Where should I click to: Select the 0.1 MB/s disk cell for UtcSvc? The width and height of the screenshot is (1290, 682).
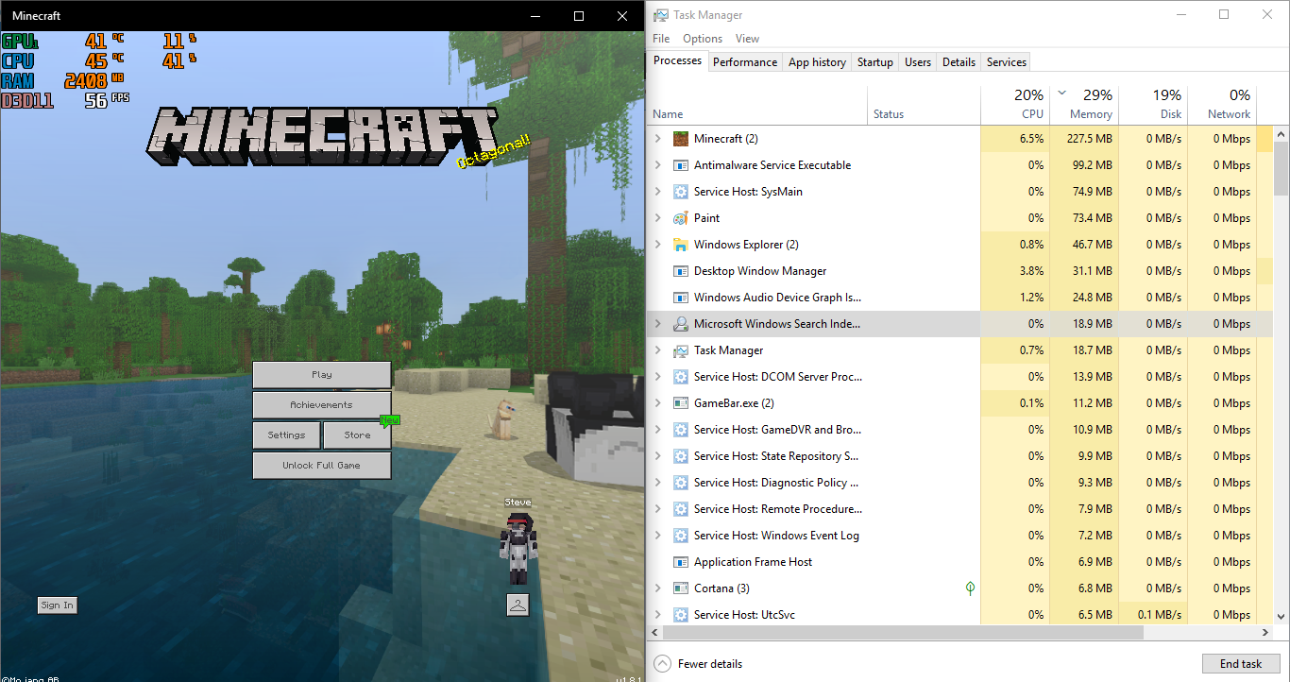(1153, 615)
